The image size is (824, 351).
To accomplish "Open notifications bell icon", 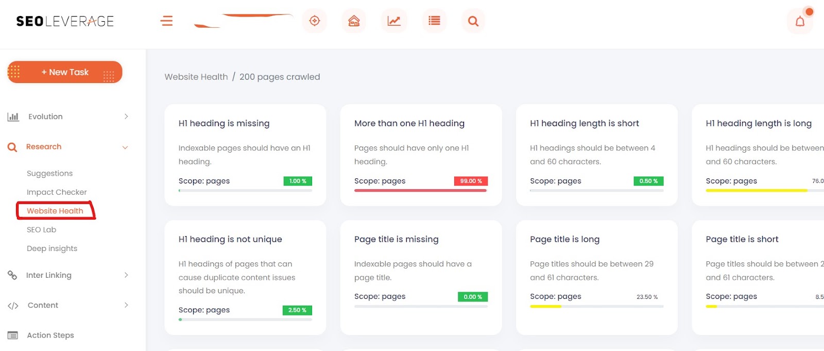I will (x=800, y=21).
